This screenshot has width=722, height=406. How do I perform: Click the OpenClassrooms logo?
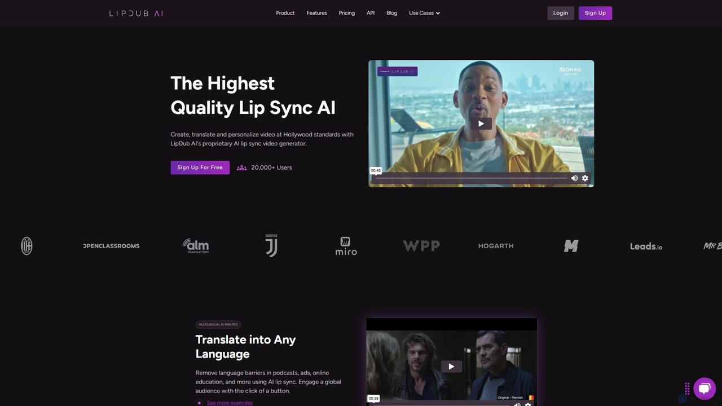111,246
